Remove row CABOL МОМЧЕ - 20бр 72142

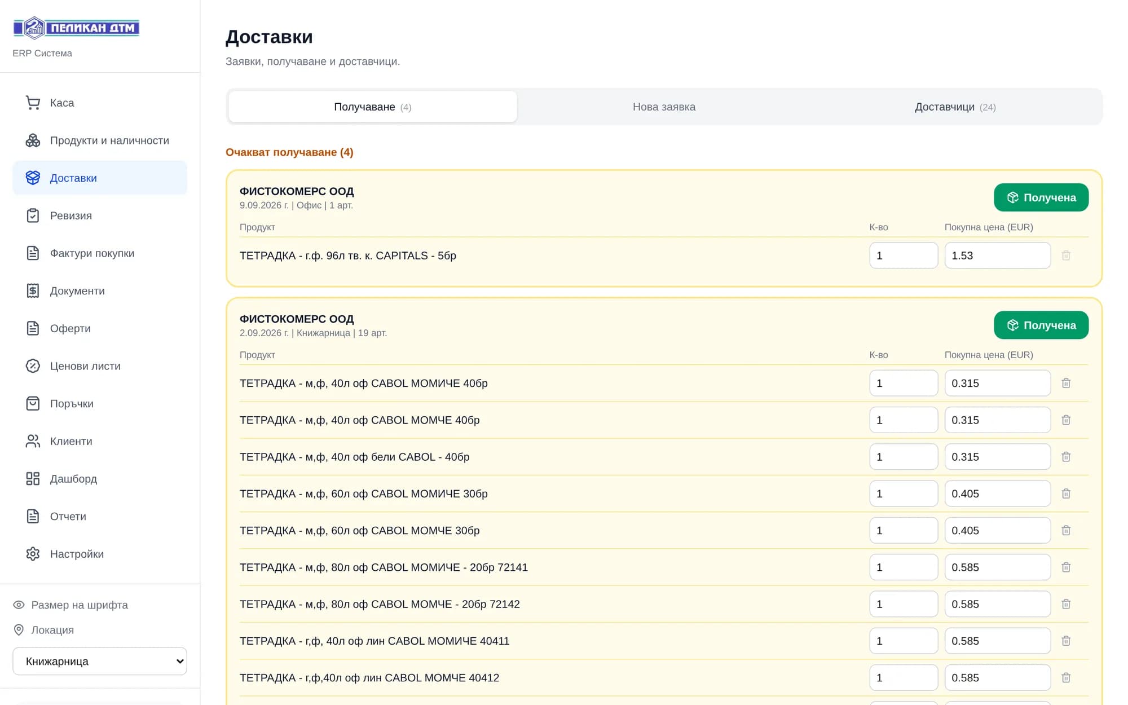tap(1066, 604)
